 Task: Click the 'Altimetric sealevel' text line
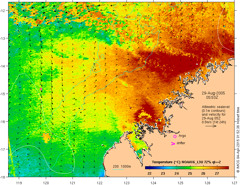click(x=216, y=107)
